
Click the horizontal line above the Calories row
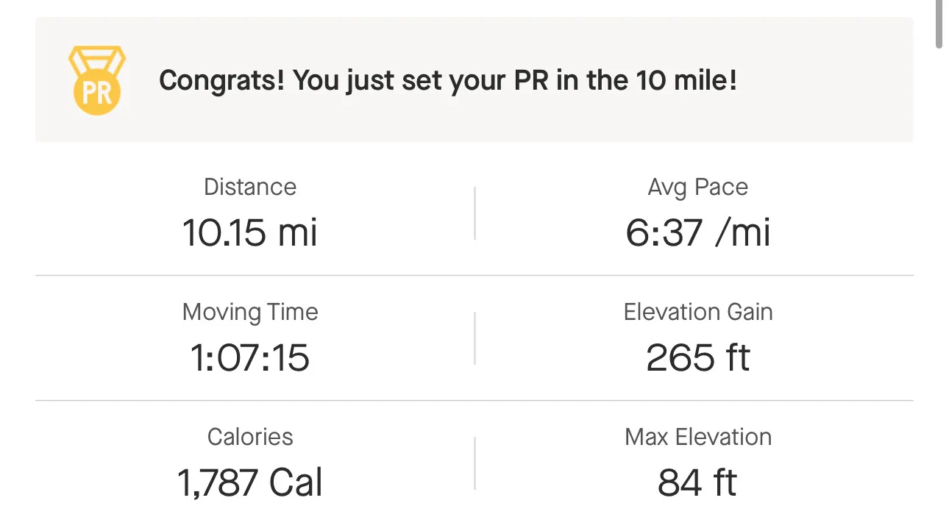tap(474, 401)
